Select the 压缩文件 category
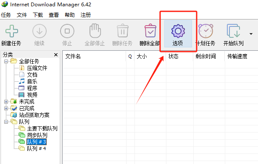258x164 pixels. pos(37,68)
